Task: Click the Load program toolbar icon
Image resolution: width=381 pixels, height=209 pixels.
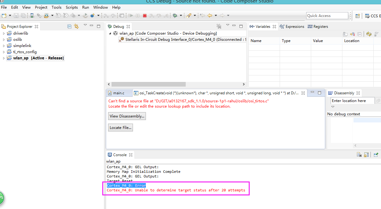Action: pyautogui.click(x=47, y=15)
